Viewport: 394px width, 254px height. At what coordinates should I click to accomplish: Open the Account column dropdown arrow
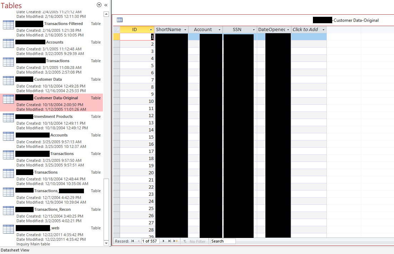point(219,30)
